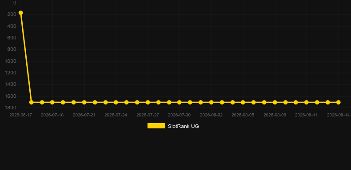The width and height of the screenshot is (351, 170).
Task: Click the 2026-08-11 x-axis date label
Action: (x=307, y=115)
